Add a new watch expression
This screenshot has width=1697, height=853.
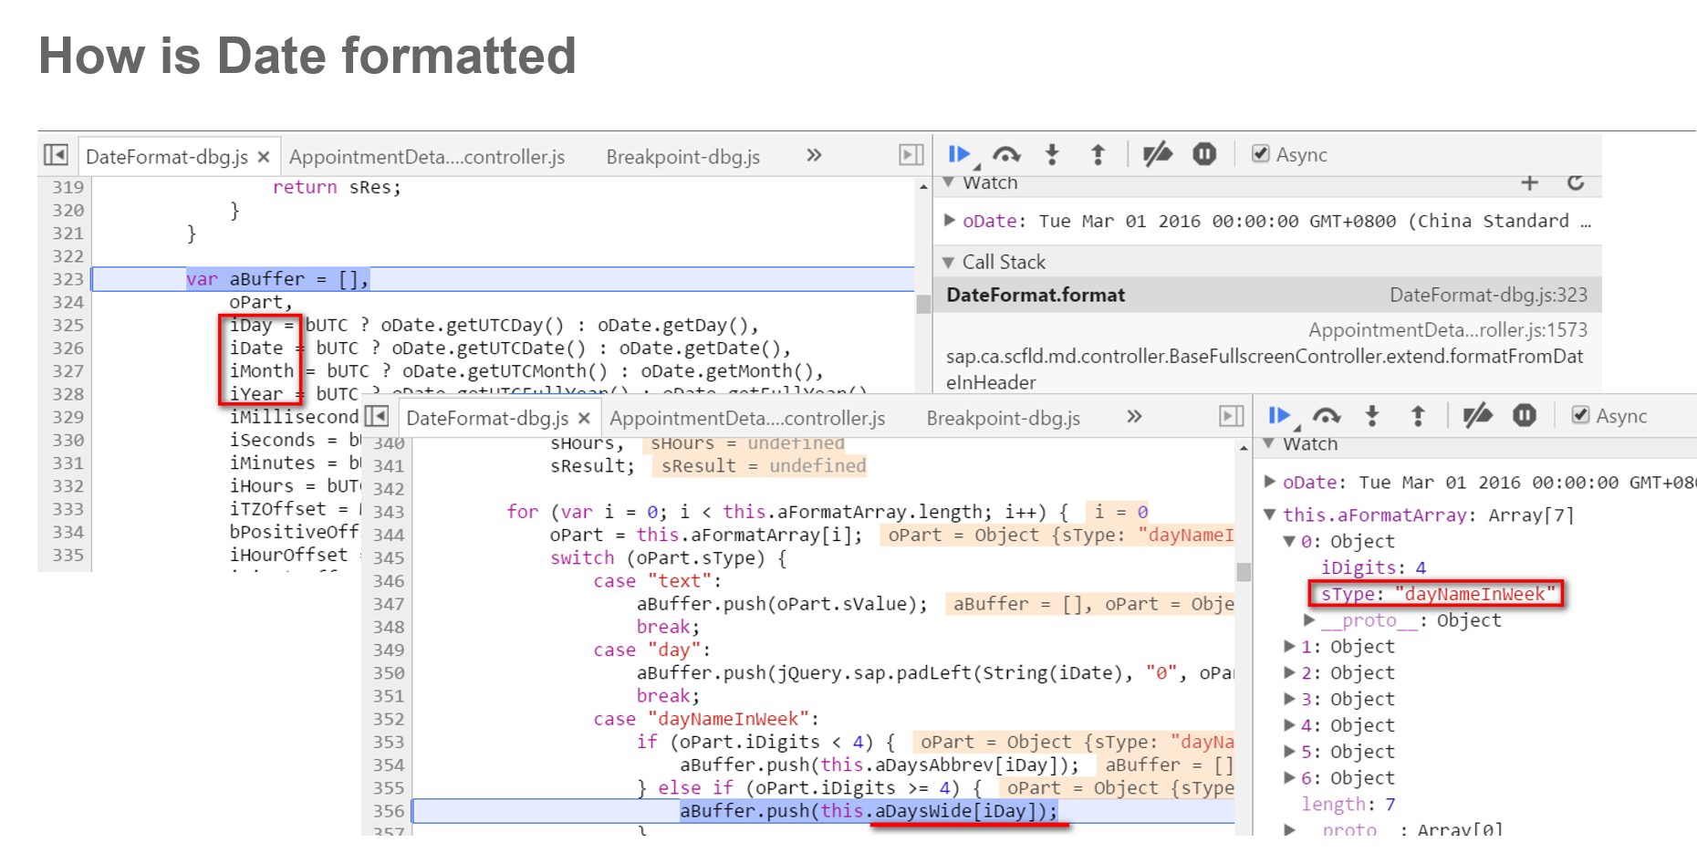(x=1530, y=182)
